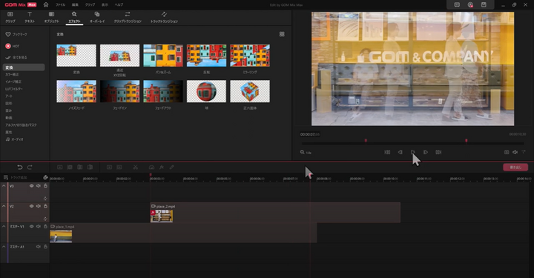Step one frame backward

(x=400, y=152)
